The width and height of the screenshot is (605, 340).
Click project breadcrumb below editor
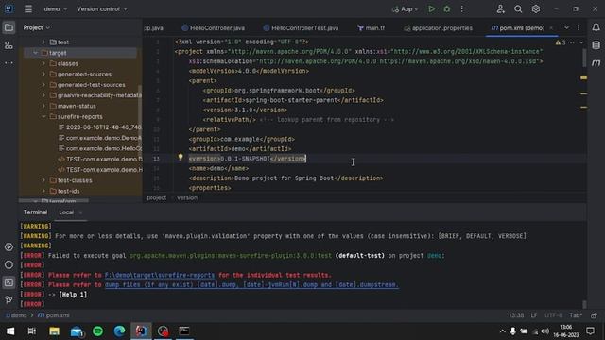coord(156,197)
